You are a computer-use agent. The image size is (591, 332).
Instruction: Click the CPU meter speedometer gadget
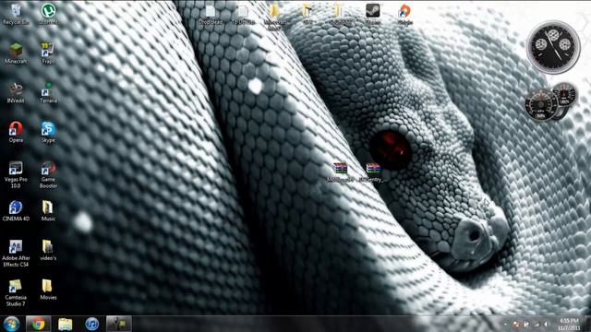(542, 105)
